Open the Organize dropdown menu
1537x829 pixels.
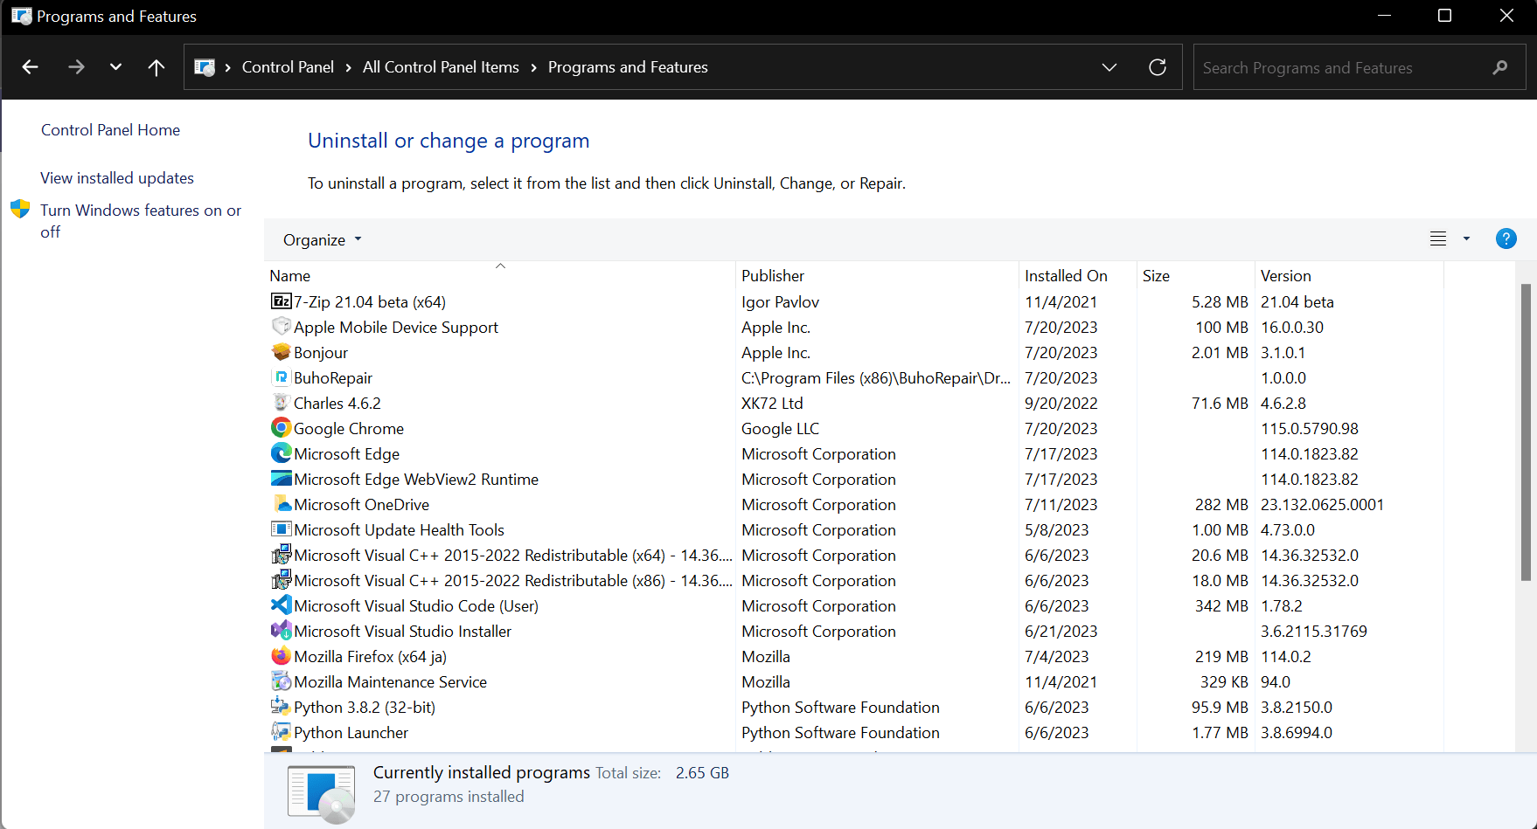coord(322,240)
